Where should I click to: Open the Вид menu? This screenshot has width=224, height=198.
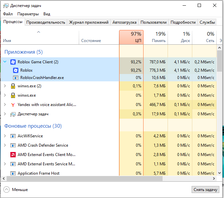(47, 14)
